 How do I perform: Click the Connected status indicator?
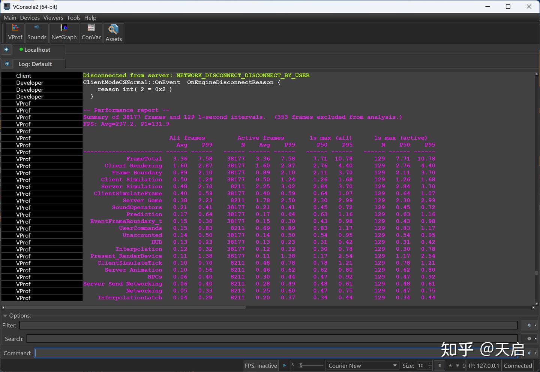[518, 366]
